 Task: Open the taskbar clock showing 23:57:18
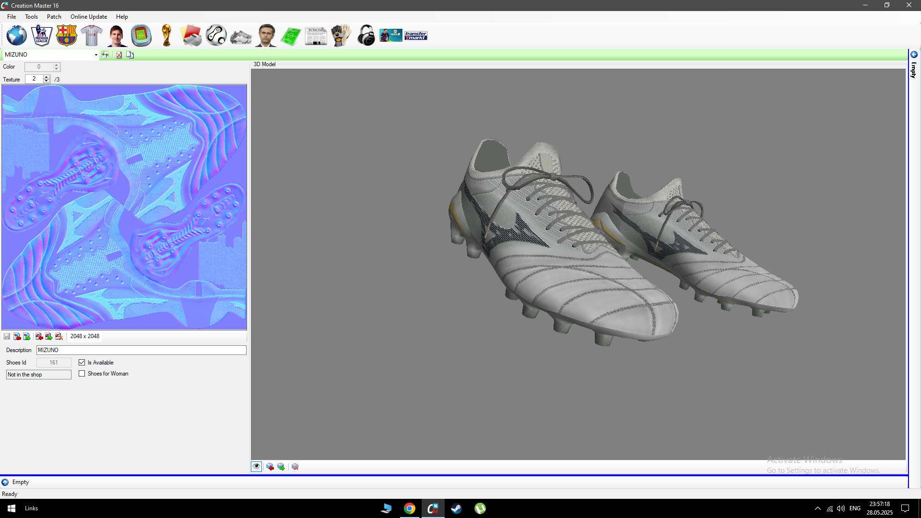click(x=879, y=508)
